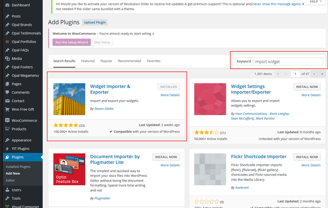Go to next page of results
This screenshot has width=328, height=208.
314,74
